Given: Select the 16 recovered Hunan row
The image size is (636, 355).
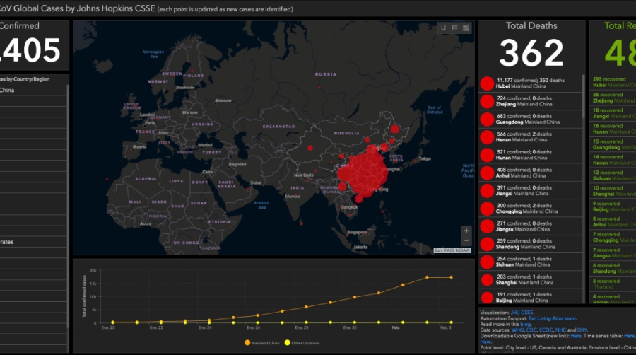Looking at the screenshot, I should pyautogui.click(x=613, y=129).
